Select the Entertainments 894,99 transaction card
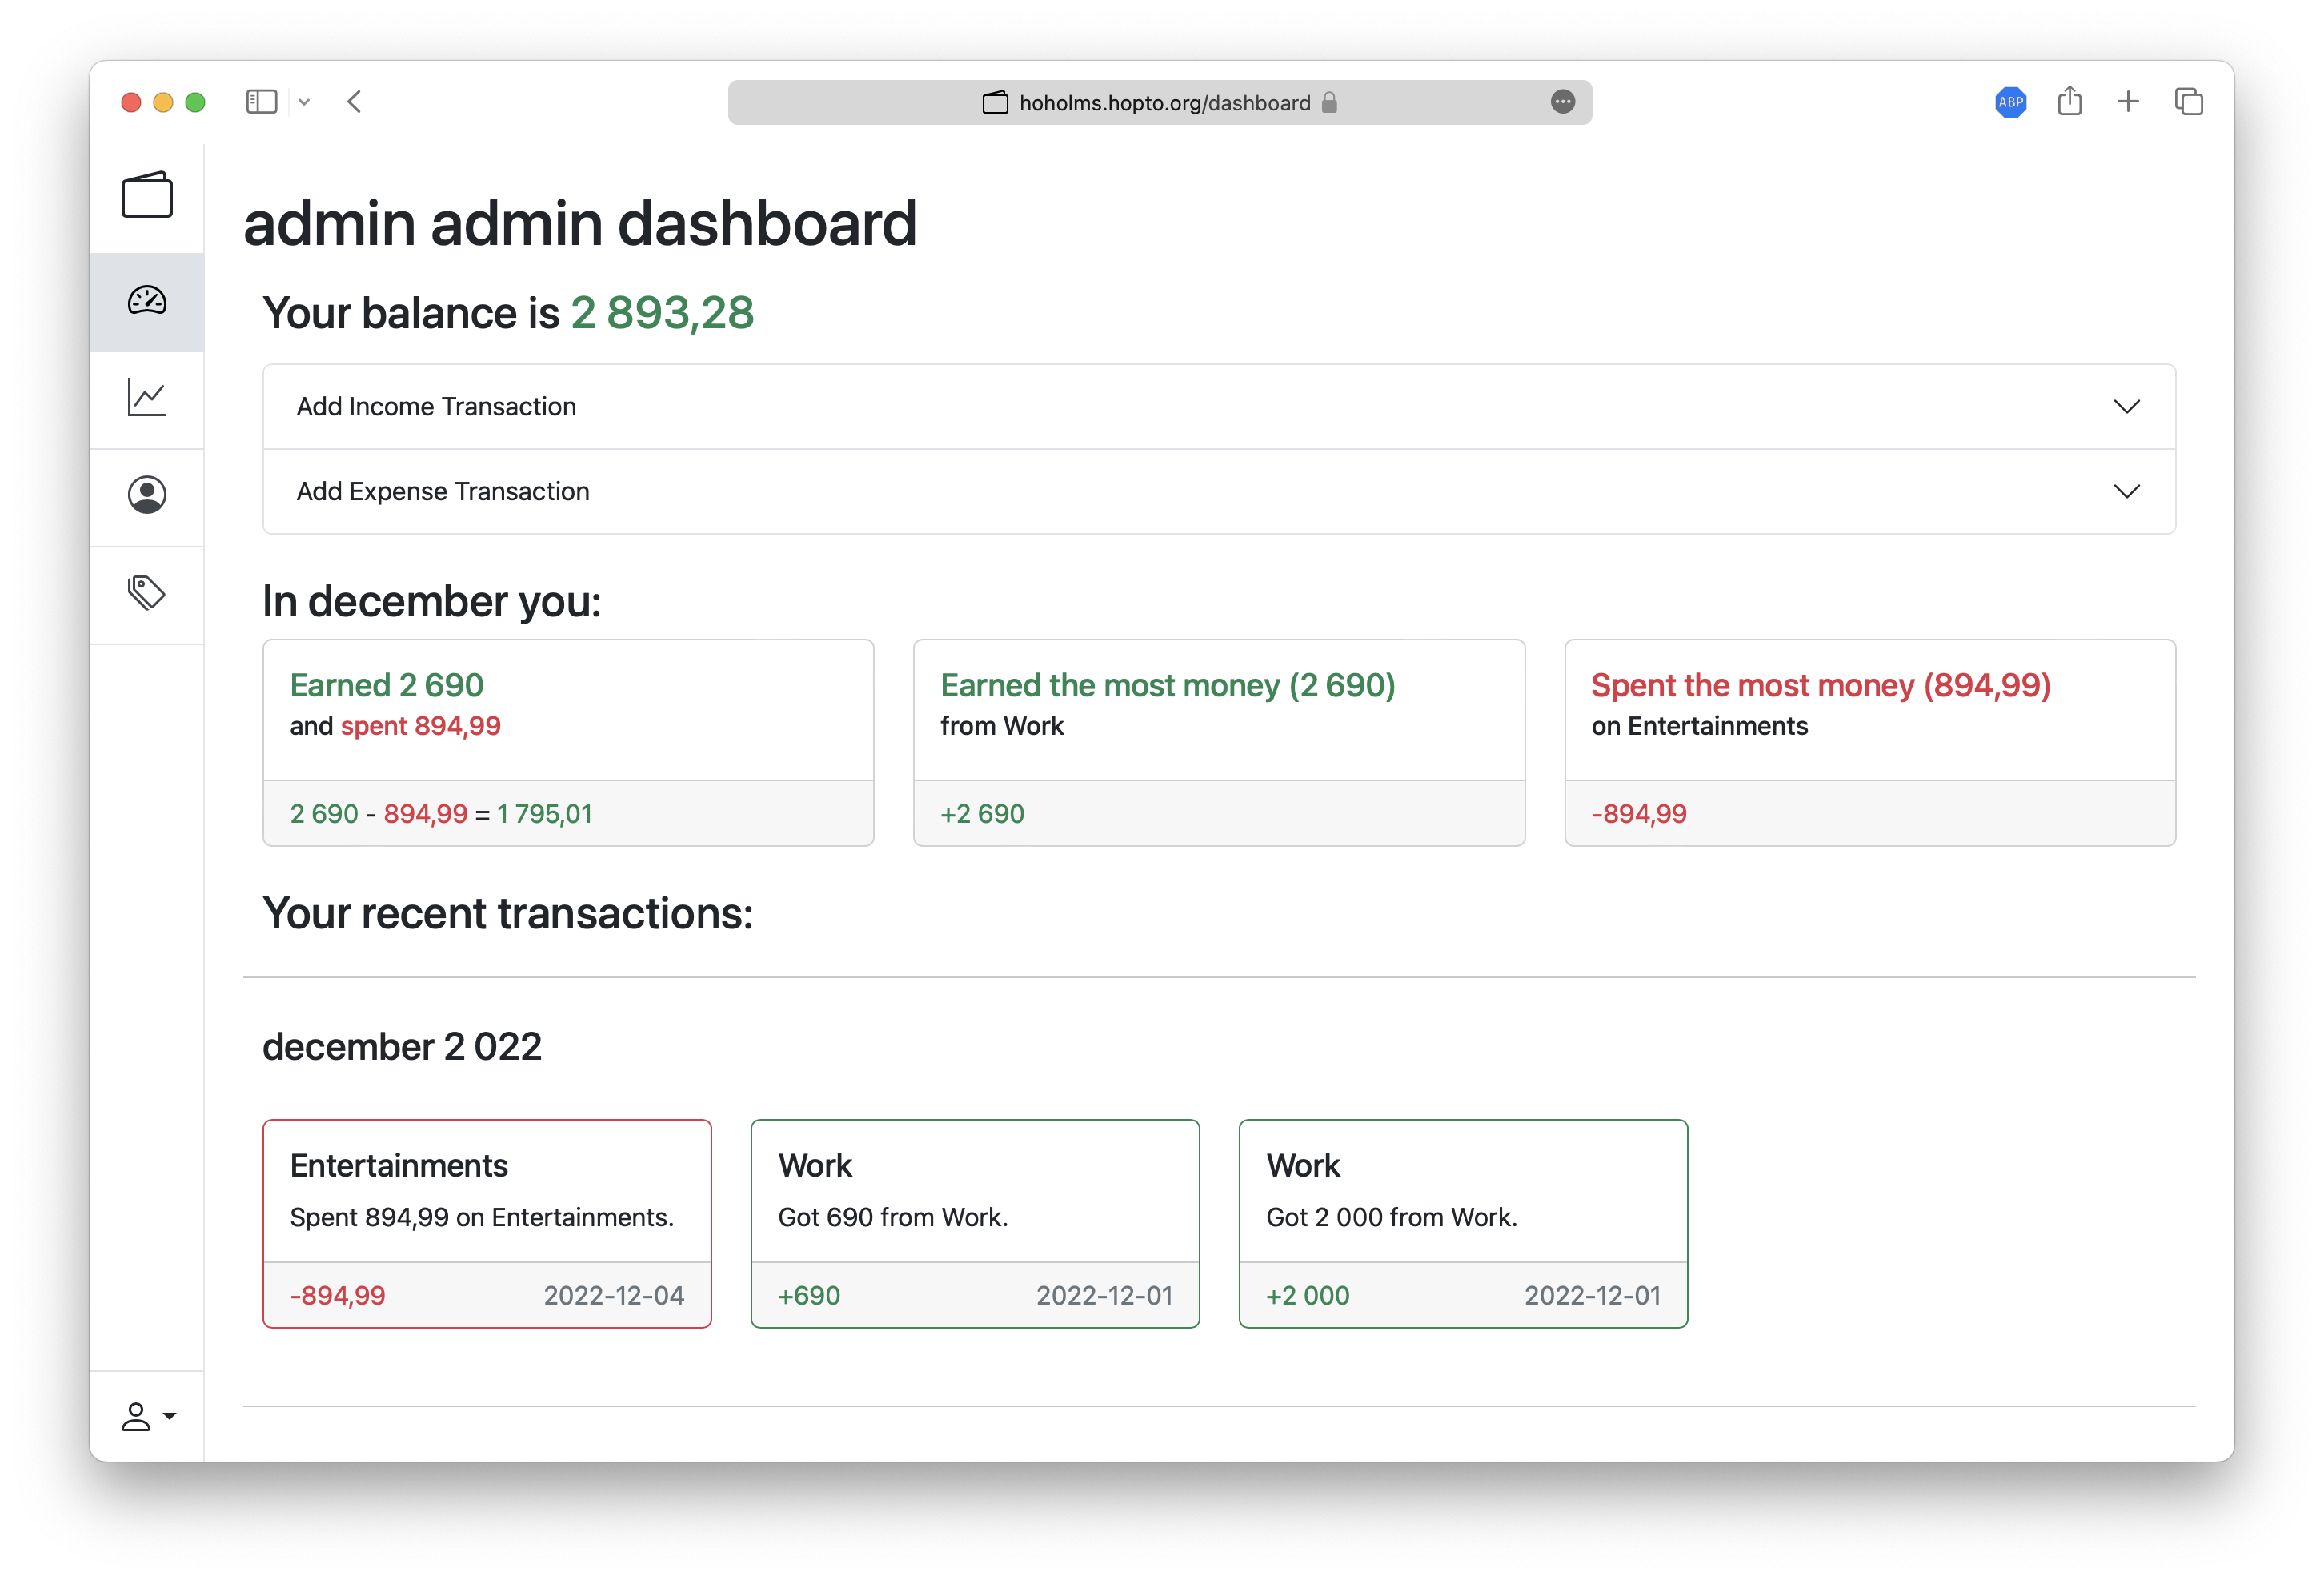Image resolution: width=2324 pixels, height=1580 pixels. pyautogui.click(x=487, y=1223)
